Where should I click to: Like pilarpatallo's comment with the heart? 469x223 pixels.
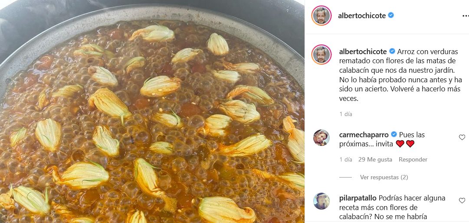coord(462,200)
